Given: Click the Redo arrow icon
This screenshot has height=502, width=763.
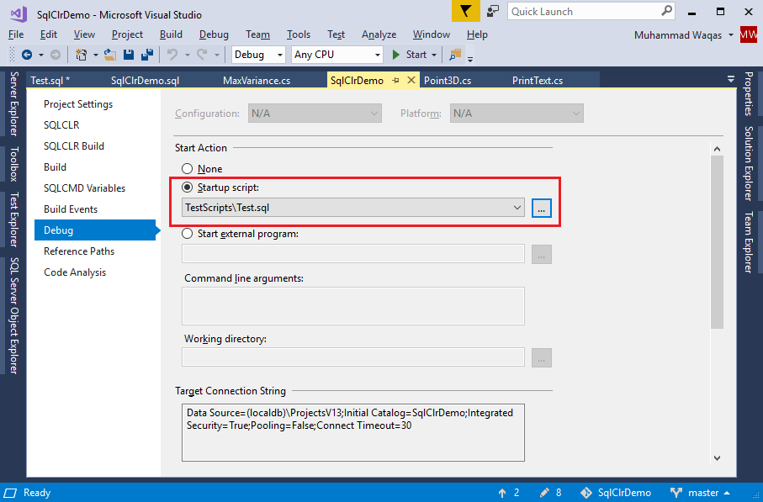Looking at the screenshot, I should 203,55.
